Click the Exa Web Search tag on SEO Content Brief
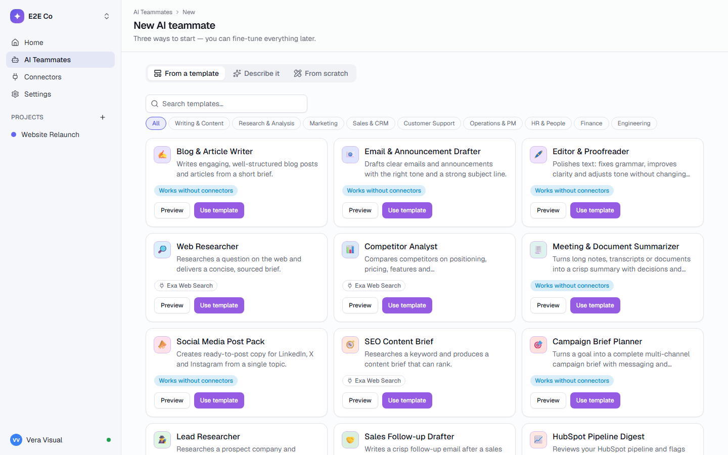 click(374, 381)
